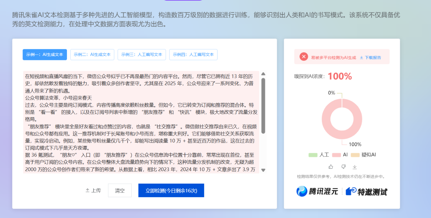This screenshot has width=431, height=218.
Task: Click the 清空 clear button
Action: 120,190
